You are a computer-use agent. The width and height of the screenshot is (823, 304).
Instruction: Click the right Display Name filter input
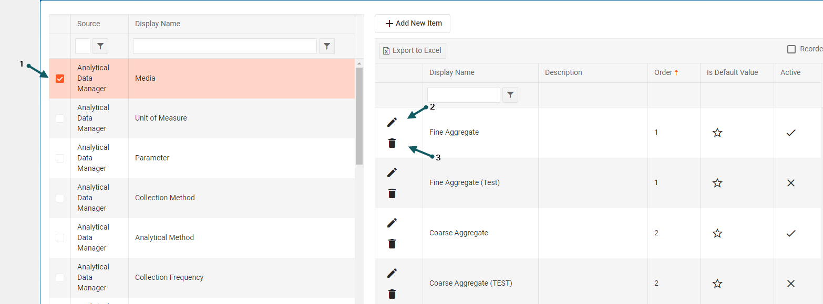(x=464, y=95)
